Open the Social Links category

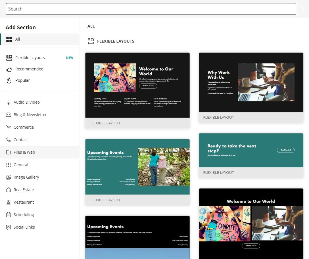[39, 227]
